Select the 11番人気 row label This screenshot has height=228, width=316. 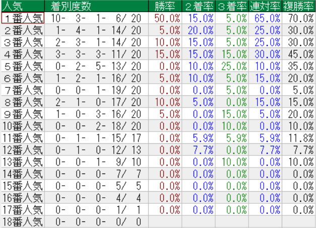pyautogui.click(x=23, y=138)
